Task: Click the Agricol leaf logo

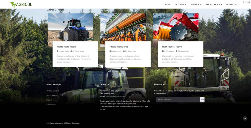Action: (13, 4)
